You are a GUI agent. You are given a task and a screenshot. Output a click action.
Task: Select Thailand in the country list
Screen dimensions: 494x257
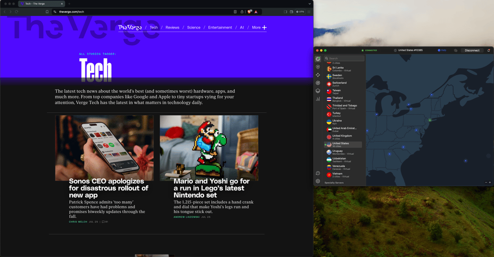click(x=343, y=99)
